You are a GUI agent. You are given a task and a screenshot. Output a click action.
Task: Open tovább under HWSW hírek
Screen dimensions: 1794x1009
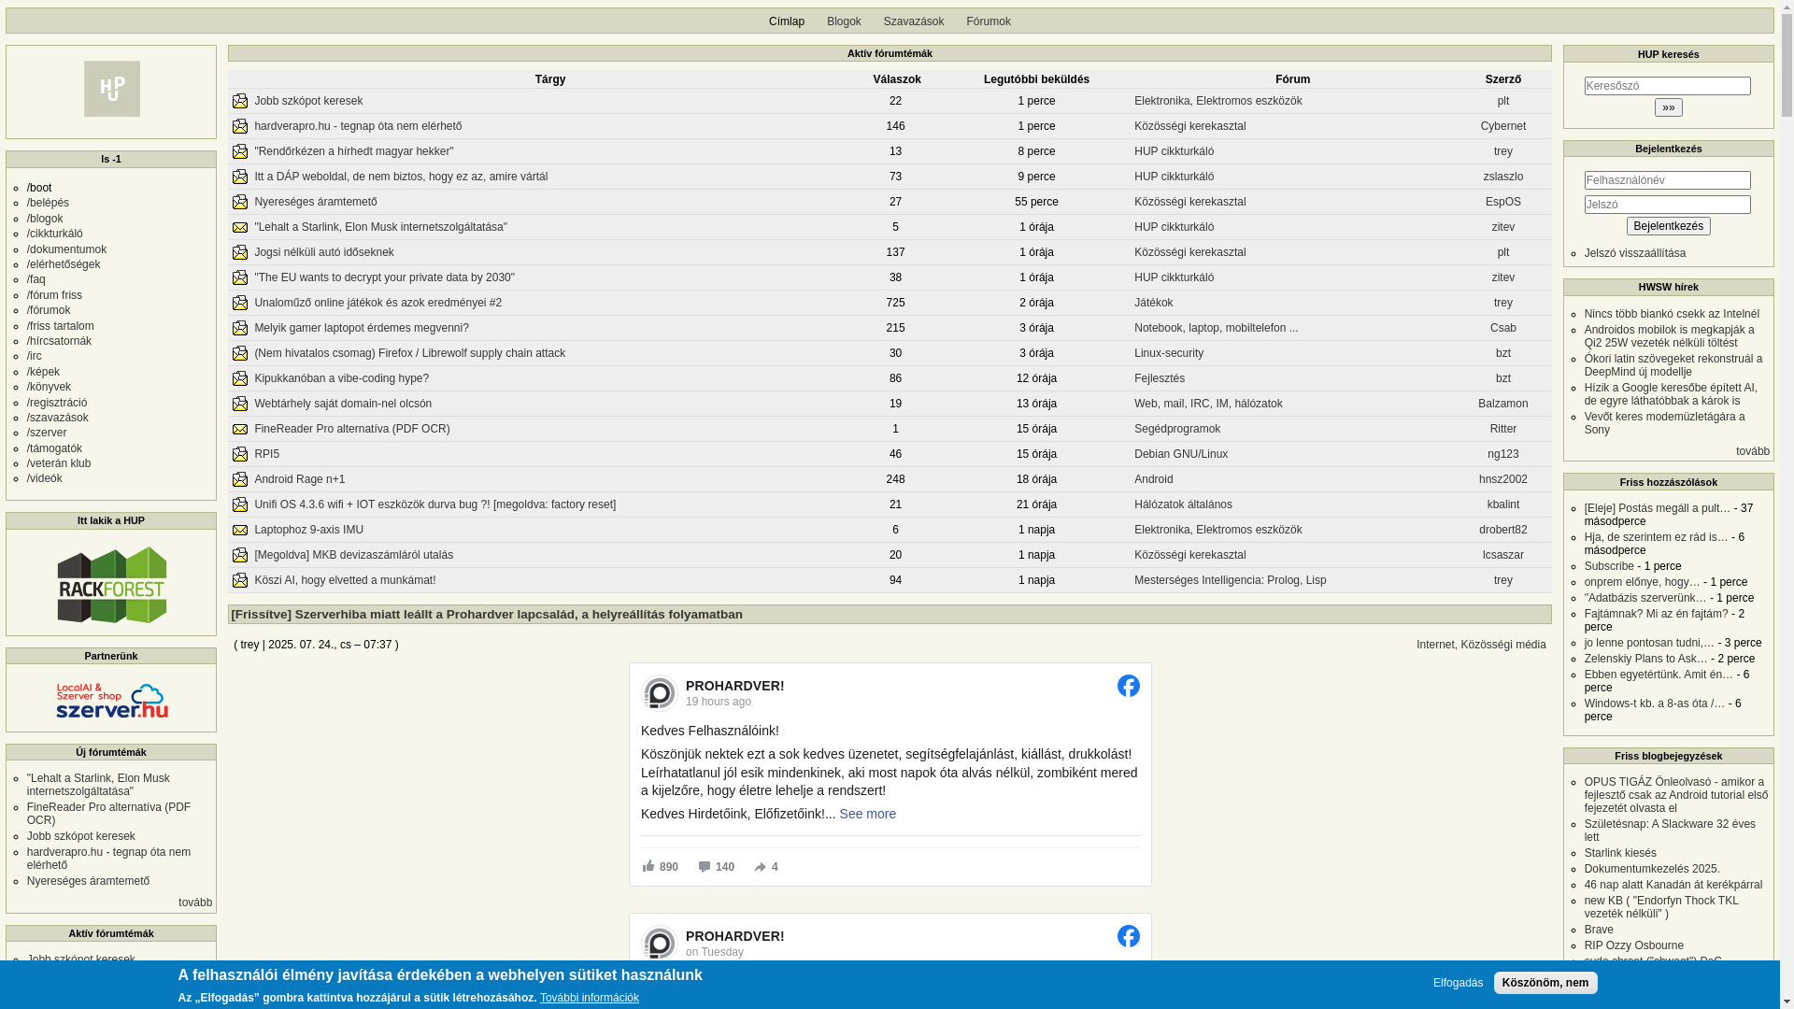(x=1752, y=451)
